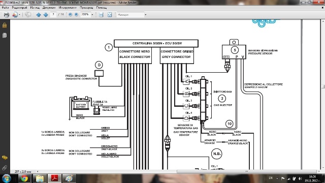Open the Файл menu
The height and width of the screenshot is (183, 325).
pos(5,8)
